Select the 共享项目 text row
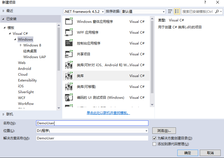224x158 pixels. tap(106, 54)
